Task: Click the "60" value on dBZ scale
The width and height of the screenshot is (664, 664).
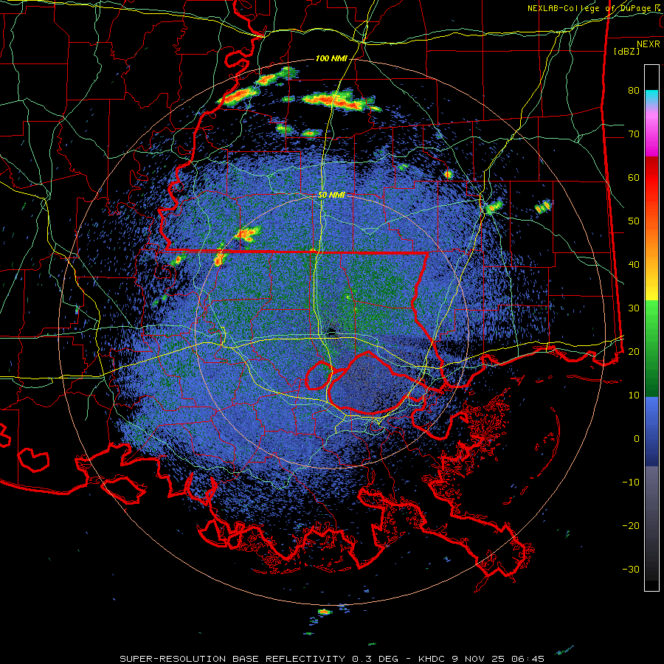Action: pos(634,177)
